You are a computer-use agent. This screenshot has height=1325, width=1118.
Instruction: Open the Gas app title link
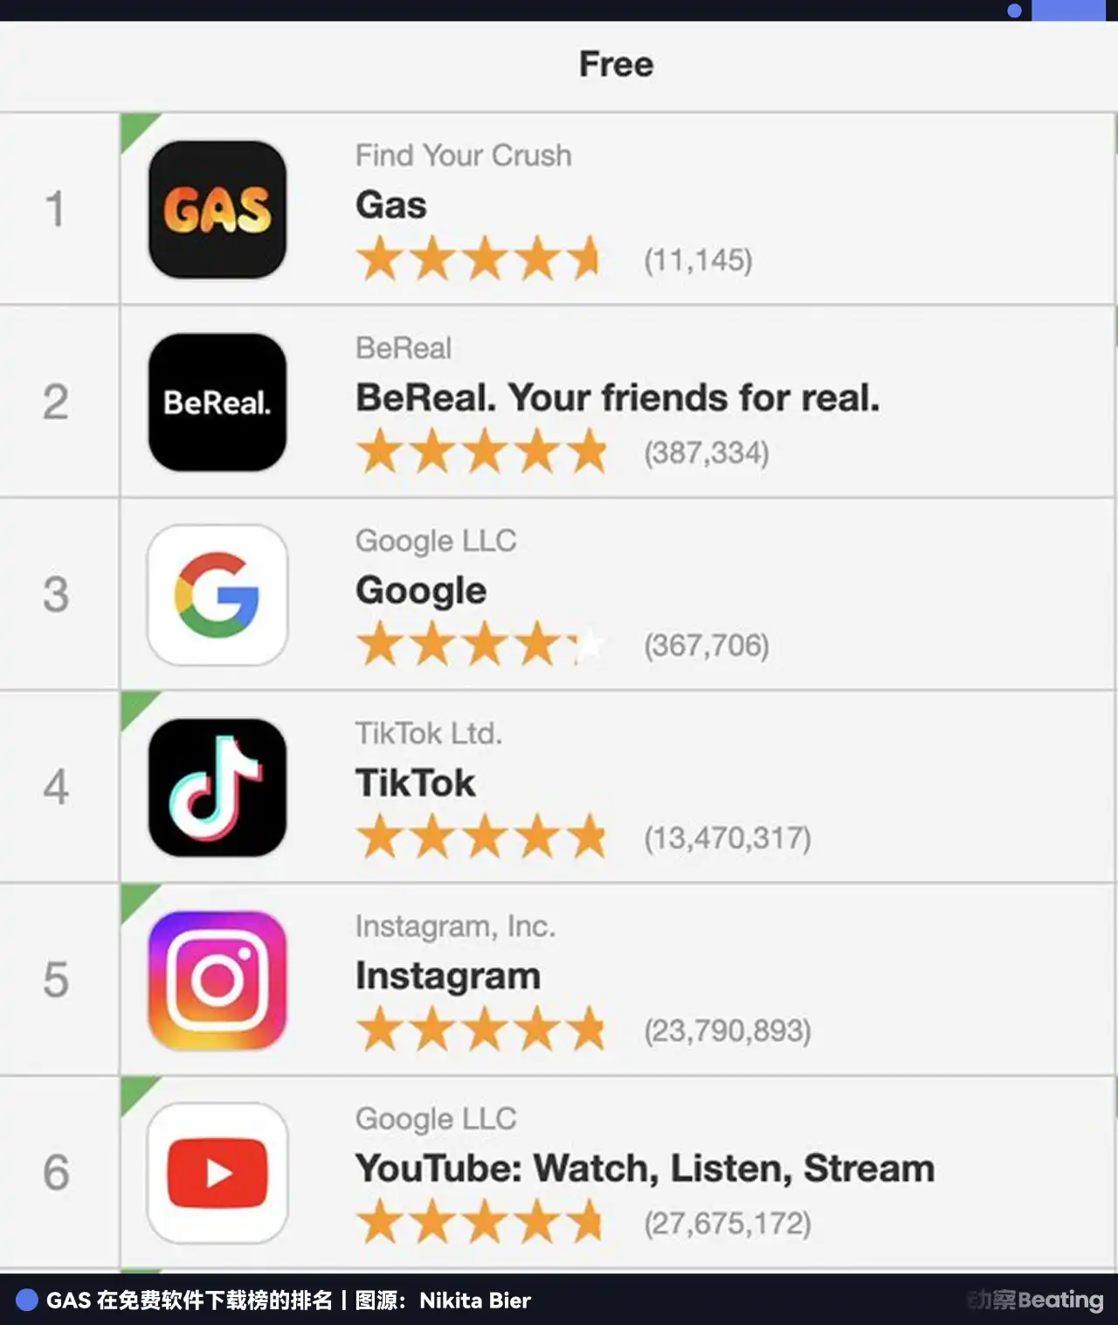coord(391,205)
